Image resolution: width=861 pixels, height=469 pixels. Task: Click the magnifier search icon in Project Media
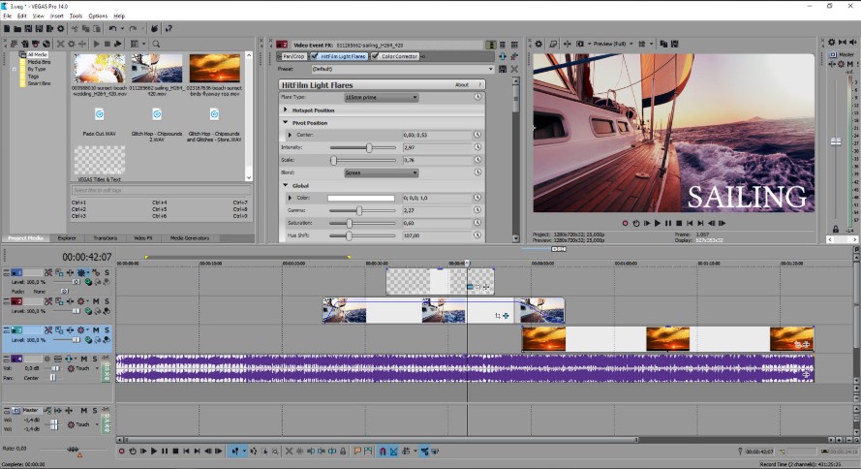click(x=156, y=44)
